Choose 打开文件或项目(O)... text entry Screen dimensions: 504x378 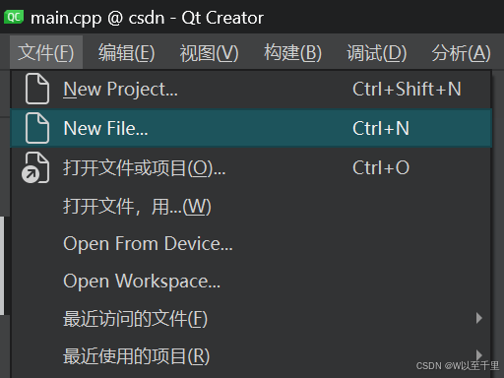pos(145,168)
